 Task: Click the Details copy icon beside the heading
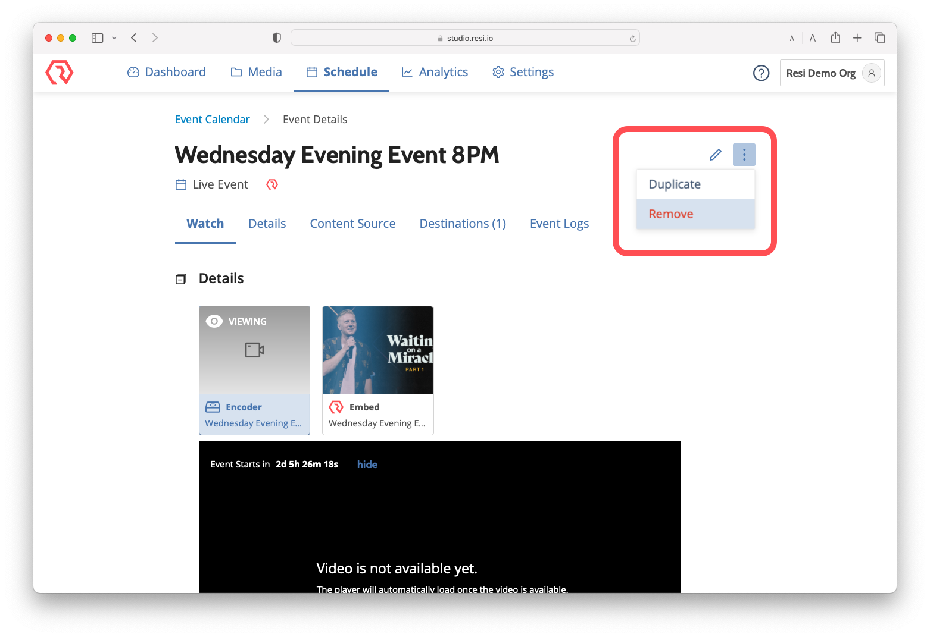[x=181, y=278]
